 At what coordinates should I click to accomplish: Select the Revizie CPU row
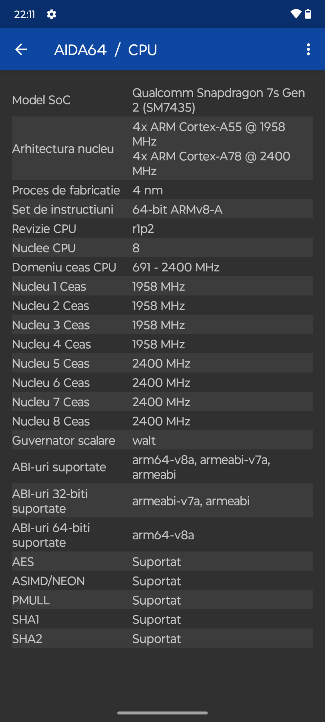click(x=162, y=229)
